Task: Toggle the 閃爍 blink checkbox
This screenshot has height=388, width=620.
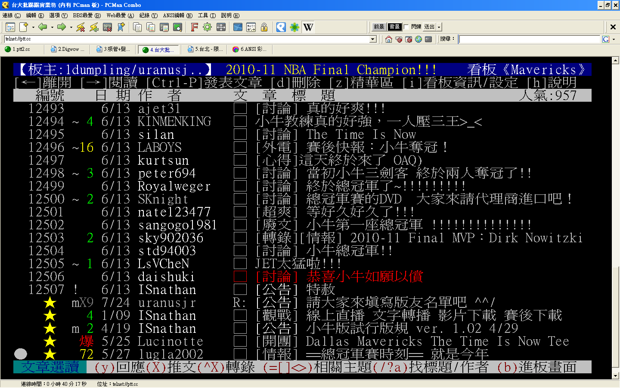Action: [x=406, y=27]
